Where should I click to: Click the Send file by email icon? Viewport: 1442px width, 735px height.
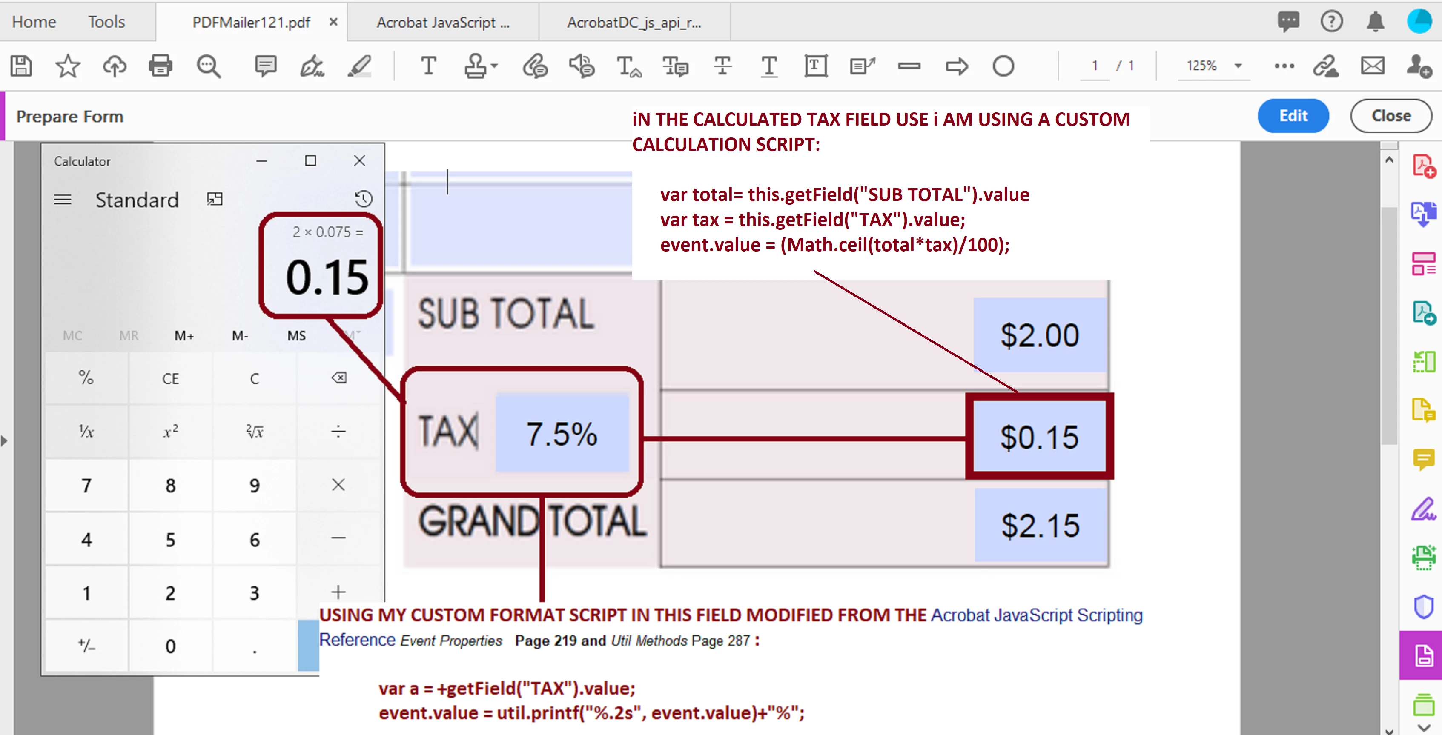click(1373, 66)
